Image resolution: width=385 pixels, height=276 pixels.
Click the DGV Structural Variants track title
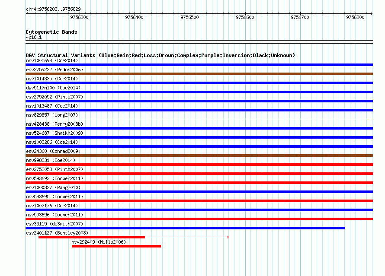point(160,55)
